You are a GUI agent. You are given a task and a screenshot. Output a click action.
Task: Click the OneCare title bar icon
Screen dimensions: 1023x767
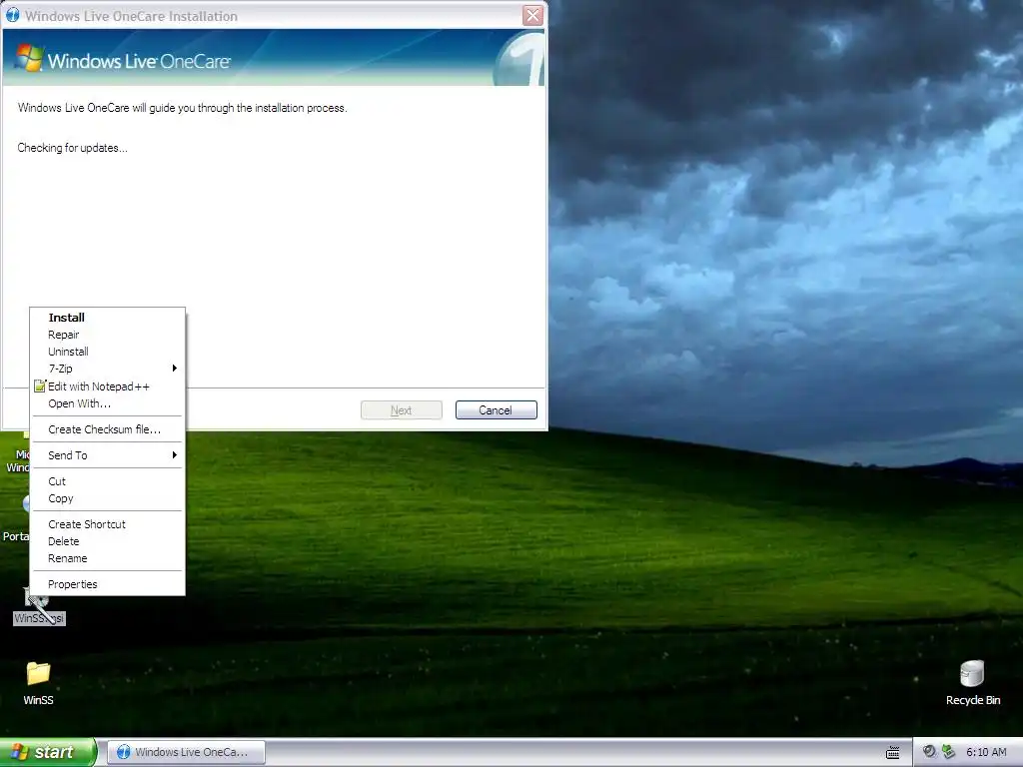tap(12, 15)
